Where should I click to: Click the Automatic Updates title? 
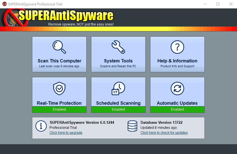point(177,103)
